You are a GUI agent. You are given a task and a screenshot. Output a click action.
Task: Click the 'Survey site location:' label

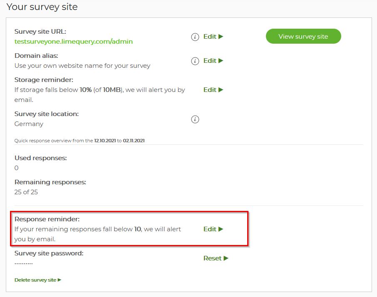(47, 114)
